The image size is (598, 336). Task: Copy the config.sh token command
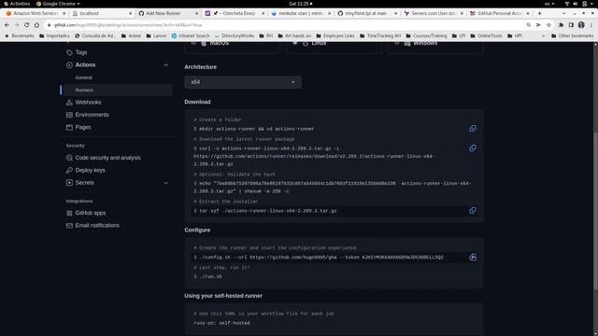coord(473,258)
